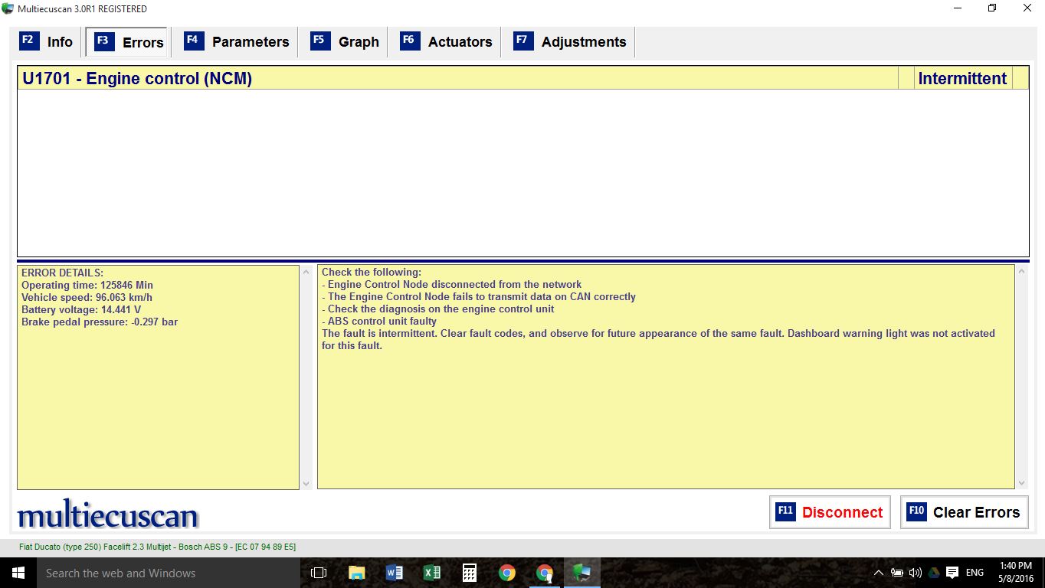Open the Chrome icon with profile badge
This screenshot has width=1045, height=588.
click(x=545, y=573)
